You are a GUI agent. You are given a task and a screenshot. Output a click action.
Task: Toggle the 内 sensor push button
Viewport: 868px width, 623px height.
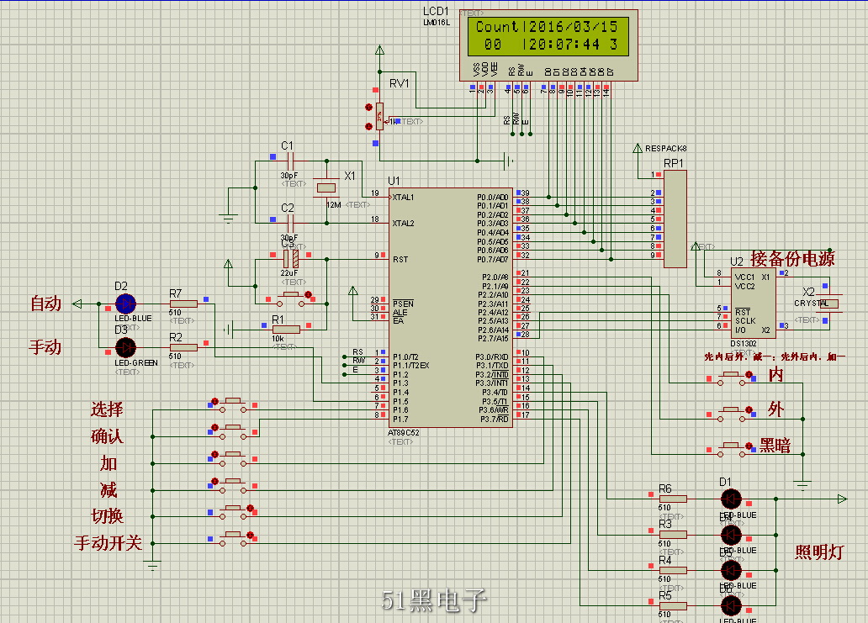coord(732,379)
